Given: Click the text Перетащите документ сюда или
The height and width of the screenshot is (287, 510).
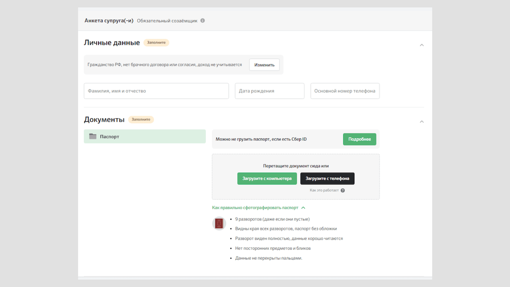Looking at the screenshot, I should (296, 166).
